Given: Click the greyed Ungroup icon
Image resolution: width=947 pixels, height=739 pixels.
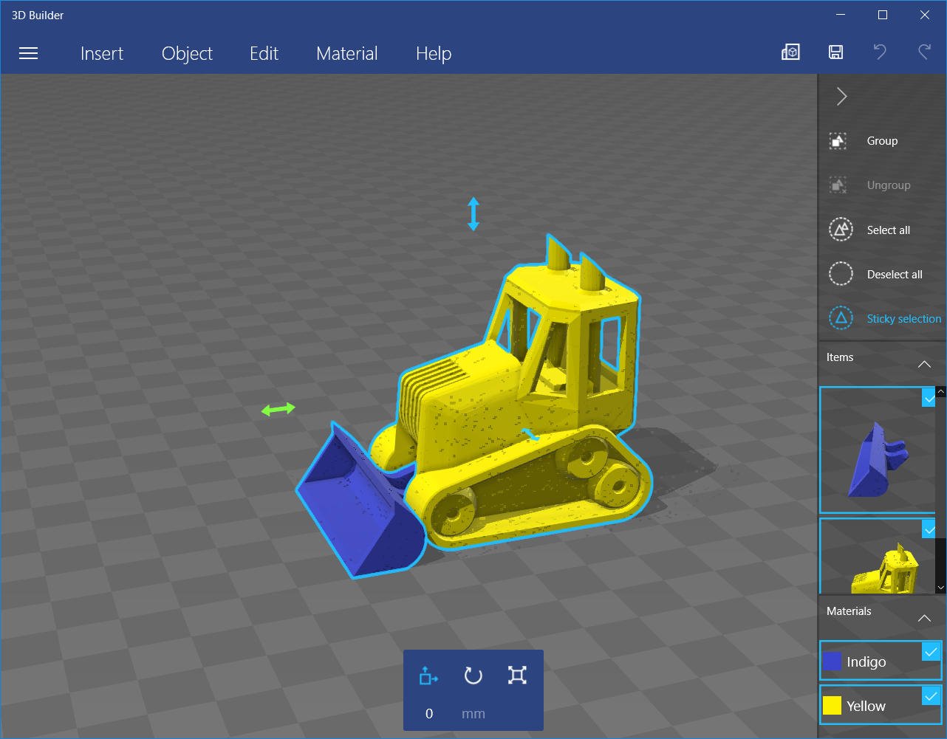Looking at the screenshot, I should point(838,185).
